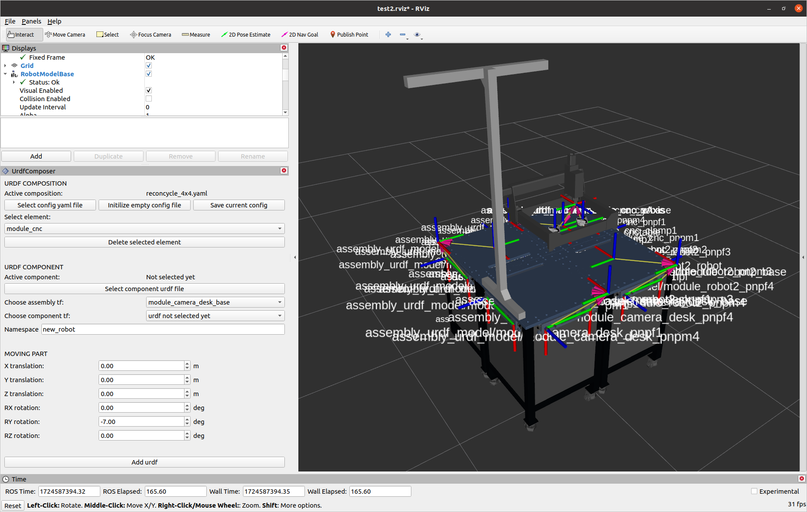Click the RobotModelBase robot icon
807x512 pixels.
click(14, 74)
